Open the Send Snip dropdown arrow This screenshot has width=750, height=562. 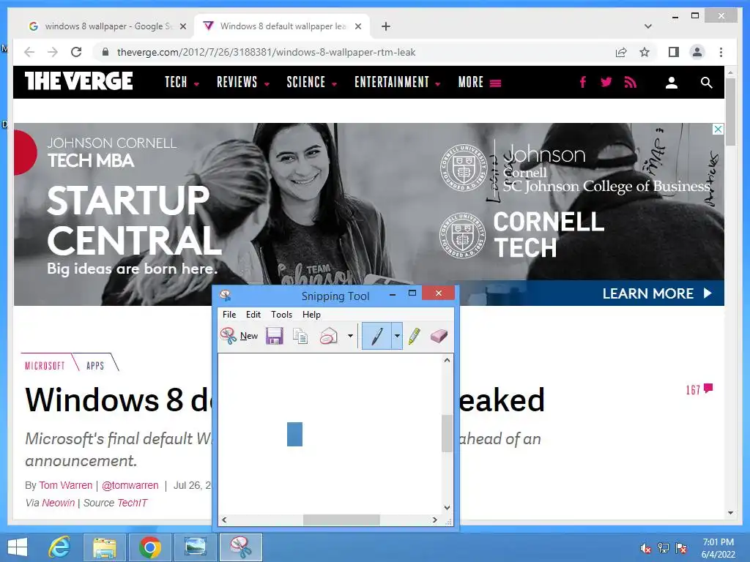(350, 336)
